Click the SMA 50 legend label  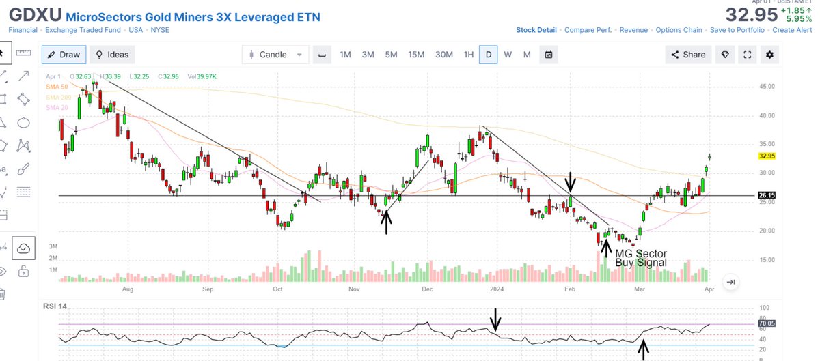tap(55, 87)
